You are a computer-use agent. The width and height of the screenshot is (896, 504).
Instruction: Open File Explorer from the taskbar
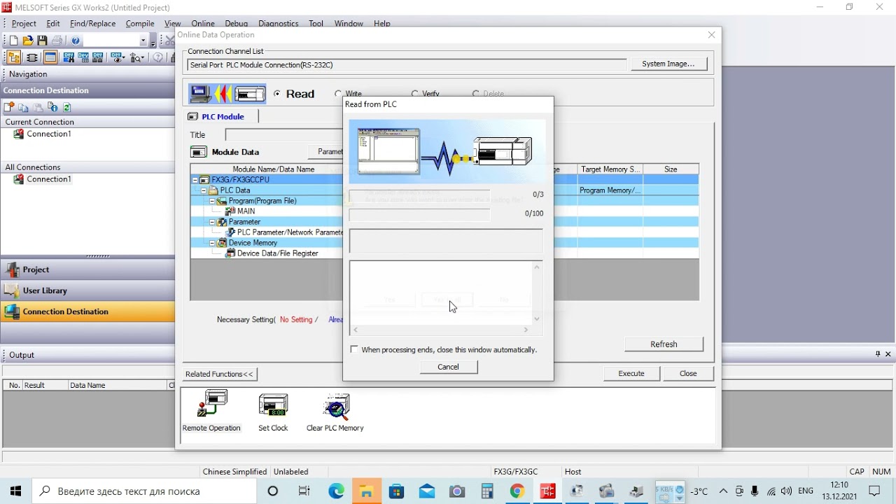click(x=366, y=491)
